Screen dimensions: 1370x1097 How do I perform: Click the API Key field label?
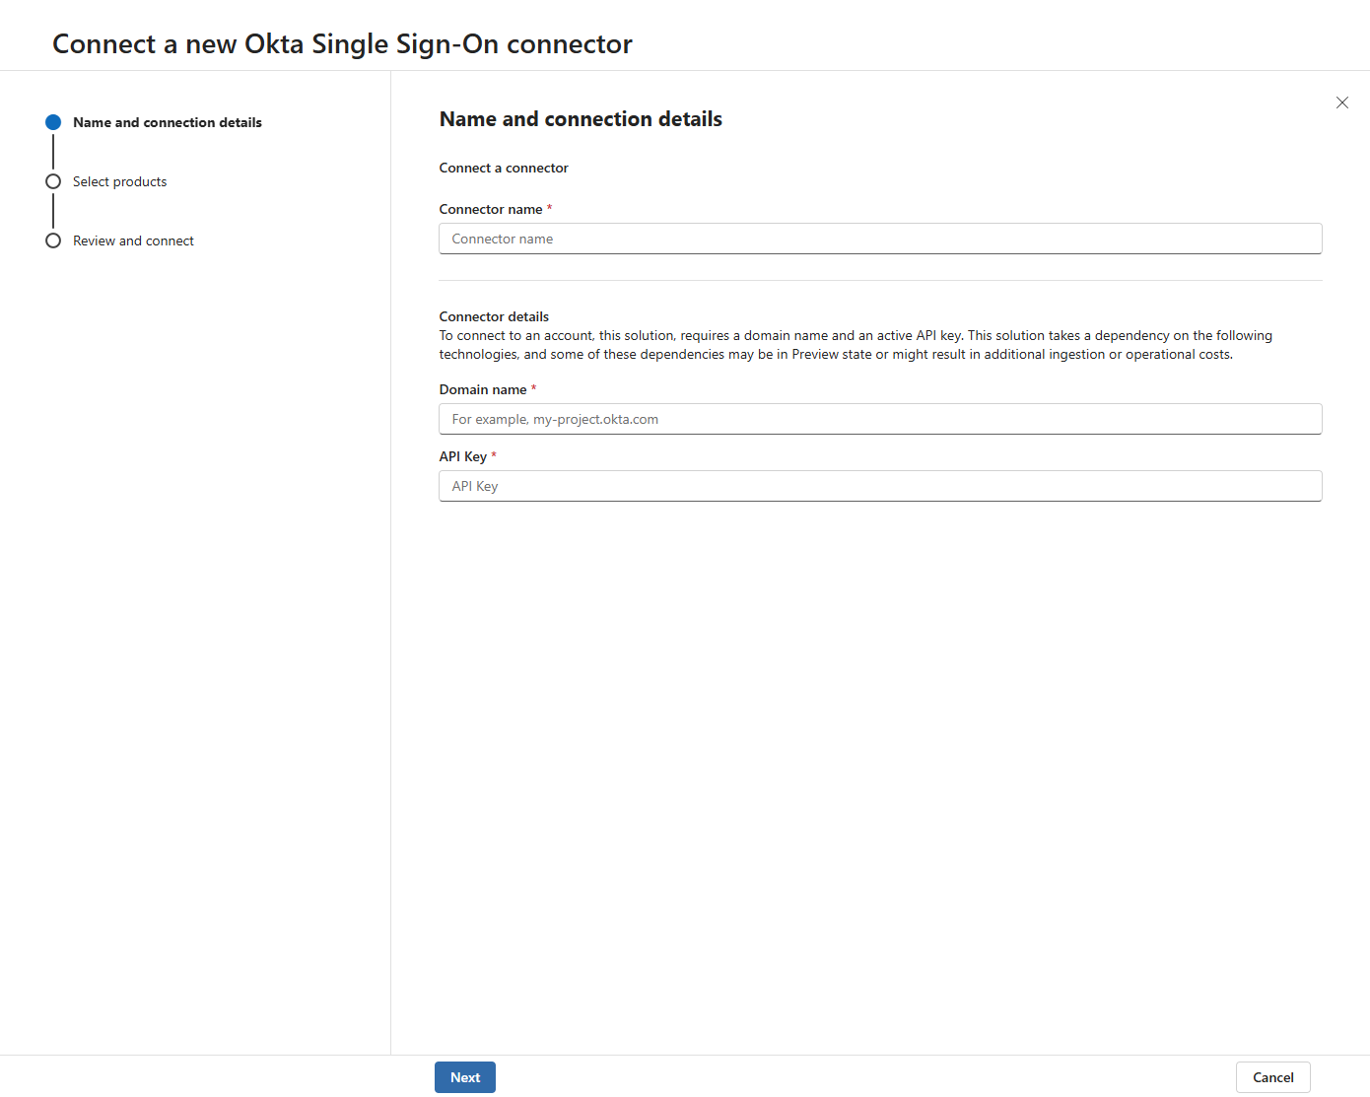point(463,456)
